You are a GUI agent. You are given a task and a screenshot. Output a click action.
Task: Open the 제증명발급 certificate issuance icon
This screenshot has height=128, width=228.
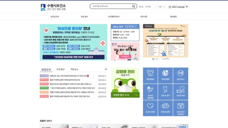150,76
